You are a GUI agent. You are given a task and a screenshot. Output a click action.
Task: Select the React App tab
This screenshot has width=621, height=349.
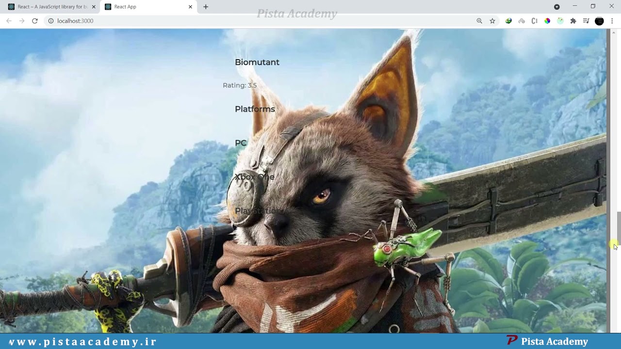click(x=148, y=7)
